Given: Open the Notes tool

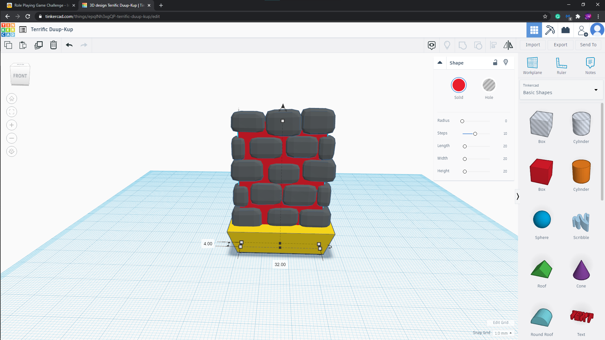Looking at the screenshot, I should (x=591, y=66).
